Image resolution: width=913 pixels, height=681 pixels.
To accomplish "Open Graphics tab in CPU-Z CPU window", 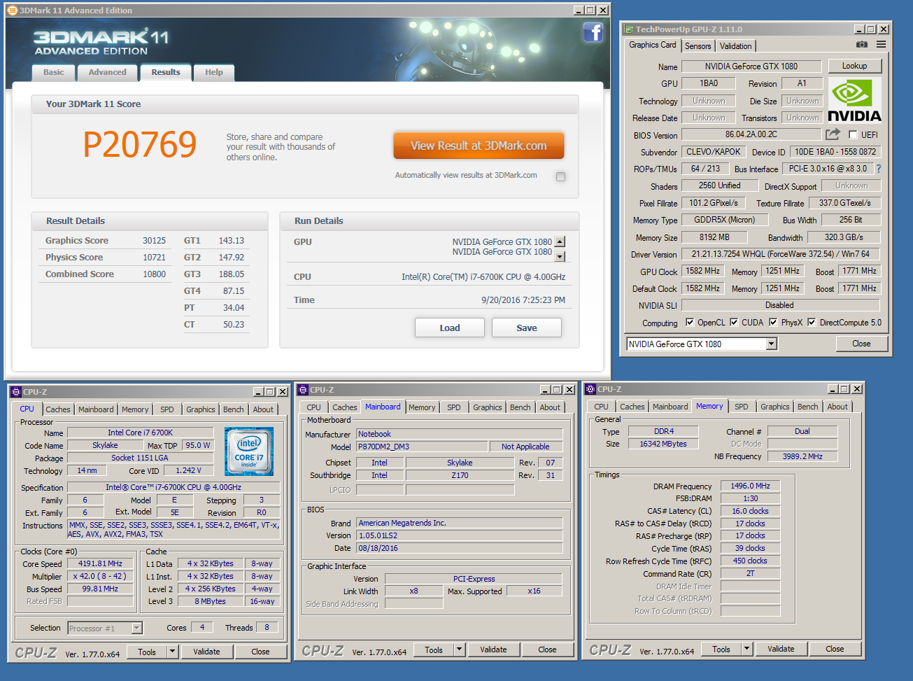I will tap(201, 409).
